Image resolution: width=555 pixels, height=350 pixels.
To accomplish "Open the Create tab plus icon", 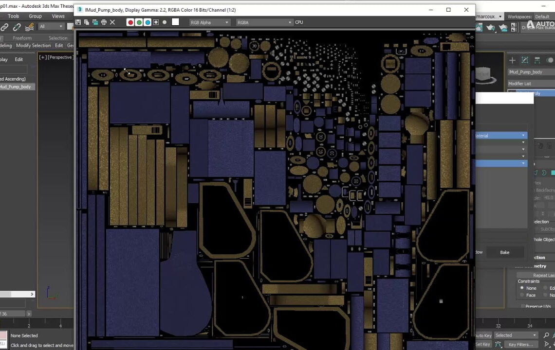I will point(512,60).
